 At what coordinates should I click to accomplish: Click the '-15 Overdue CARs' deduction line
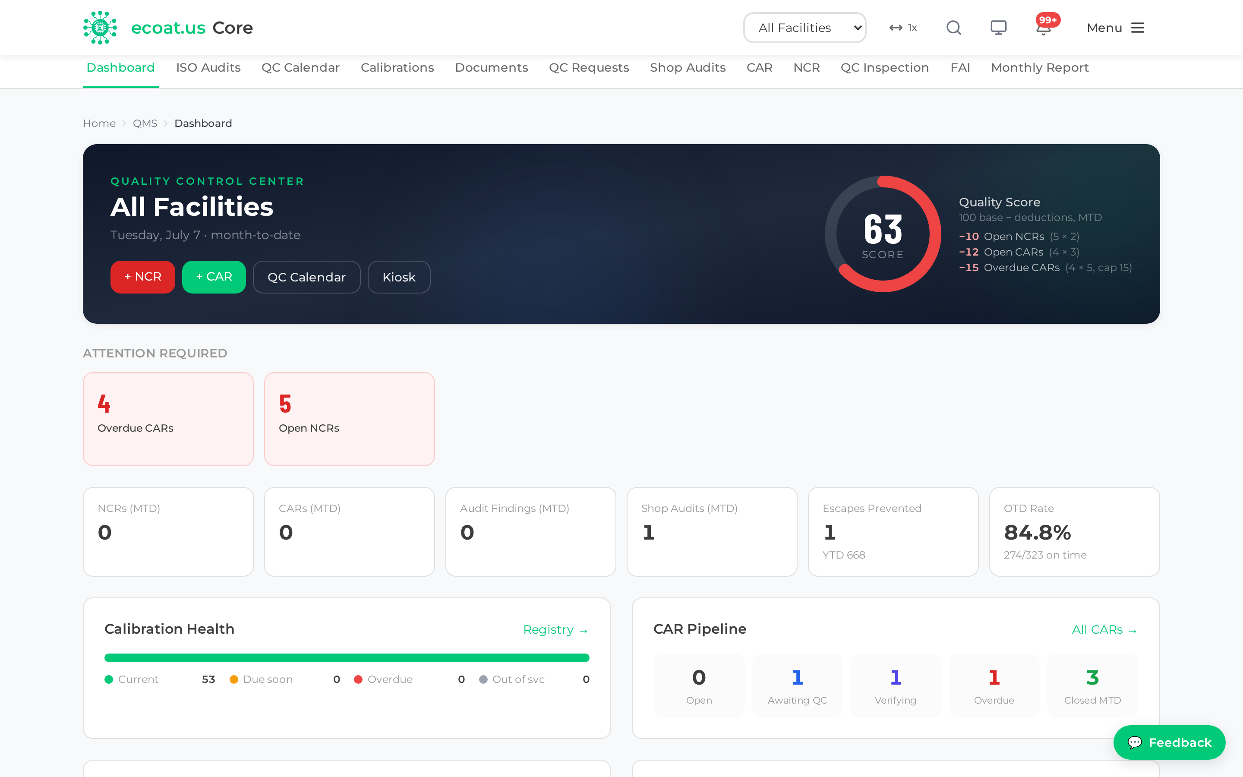(1045, 268)
